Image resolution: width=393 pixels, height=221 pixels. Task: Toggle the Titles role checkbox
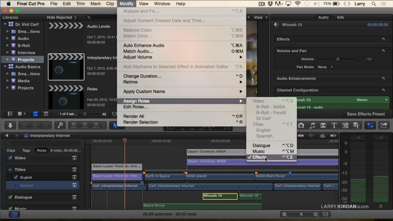tap(10, 170)
